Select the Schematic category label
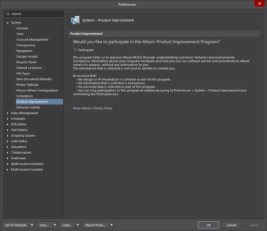The width and height of the screenshot is (267, 231). (18, 119)
